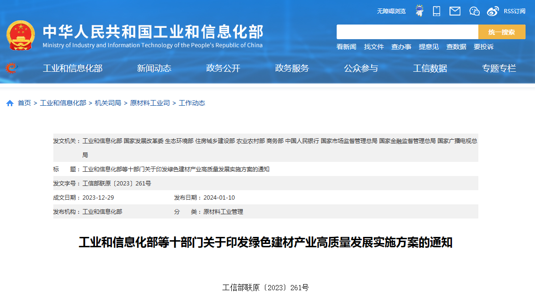The width and height of the screenshot is (535, 294).
Task: Open 工业和信息化部 nav menu
Action: [73, 68]
